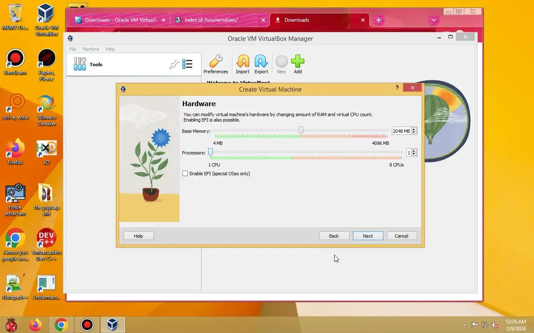The width and height of the screenshot is (534, 333).
Task: Click the Bandicam taskbar icon
Action: [87, 325]
